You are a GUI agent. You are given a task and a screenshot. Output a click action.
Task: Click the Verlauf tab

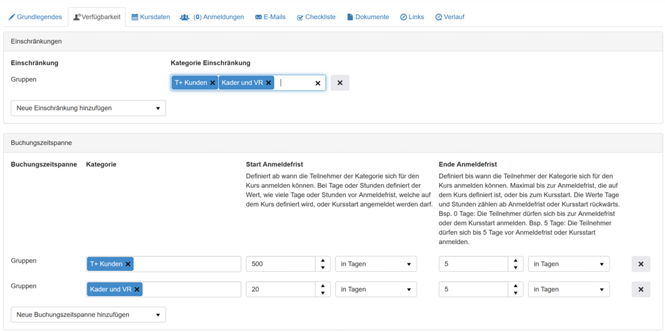(x=449, y=17)
